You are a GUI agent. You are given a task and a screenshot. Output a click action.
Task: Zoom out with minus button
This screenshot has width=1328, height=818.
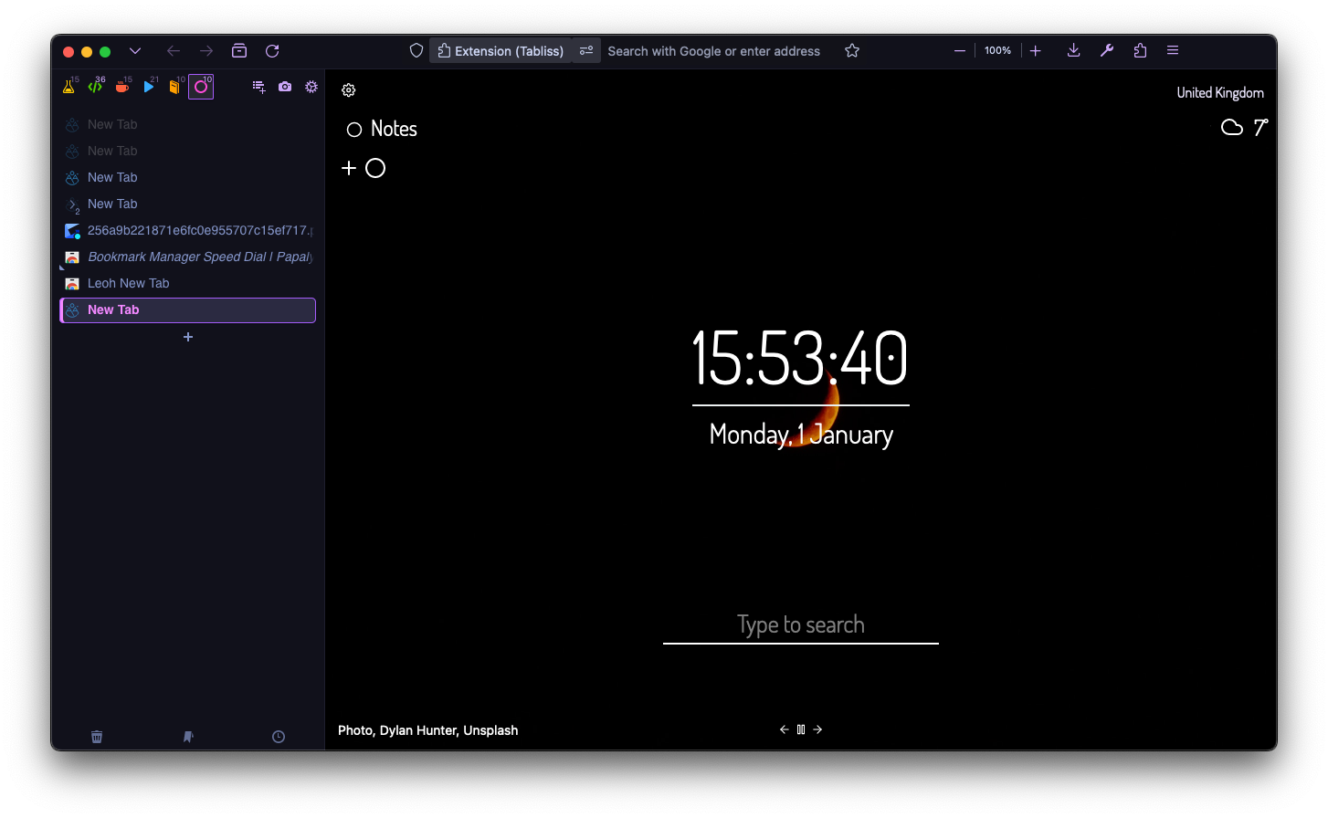[960, 51]
